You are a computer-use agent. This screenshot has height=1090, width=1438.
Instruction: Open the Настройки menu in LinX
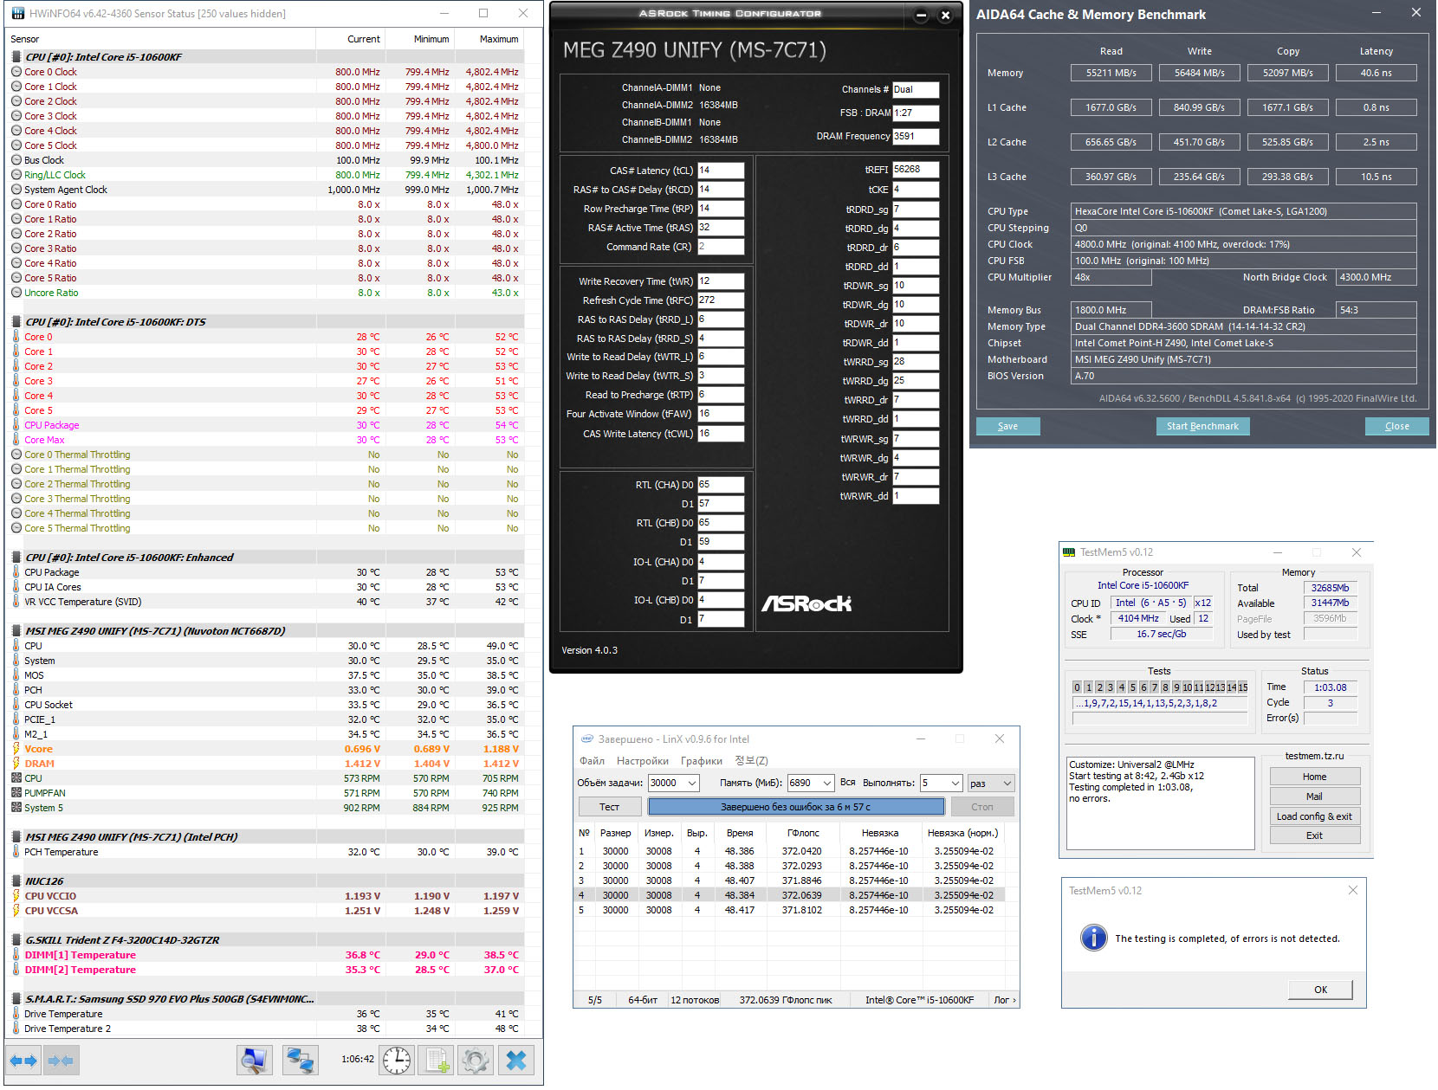[x=643, y=761]
